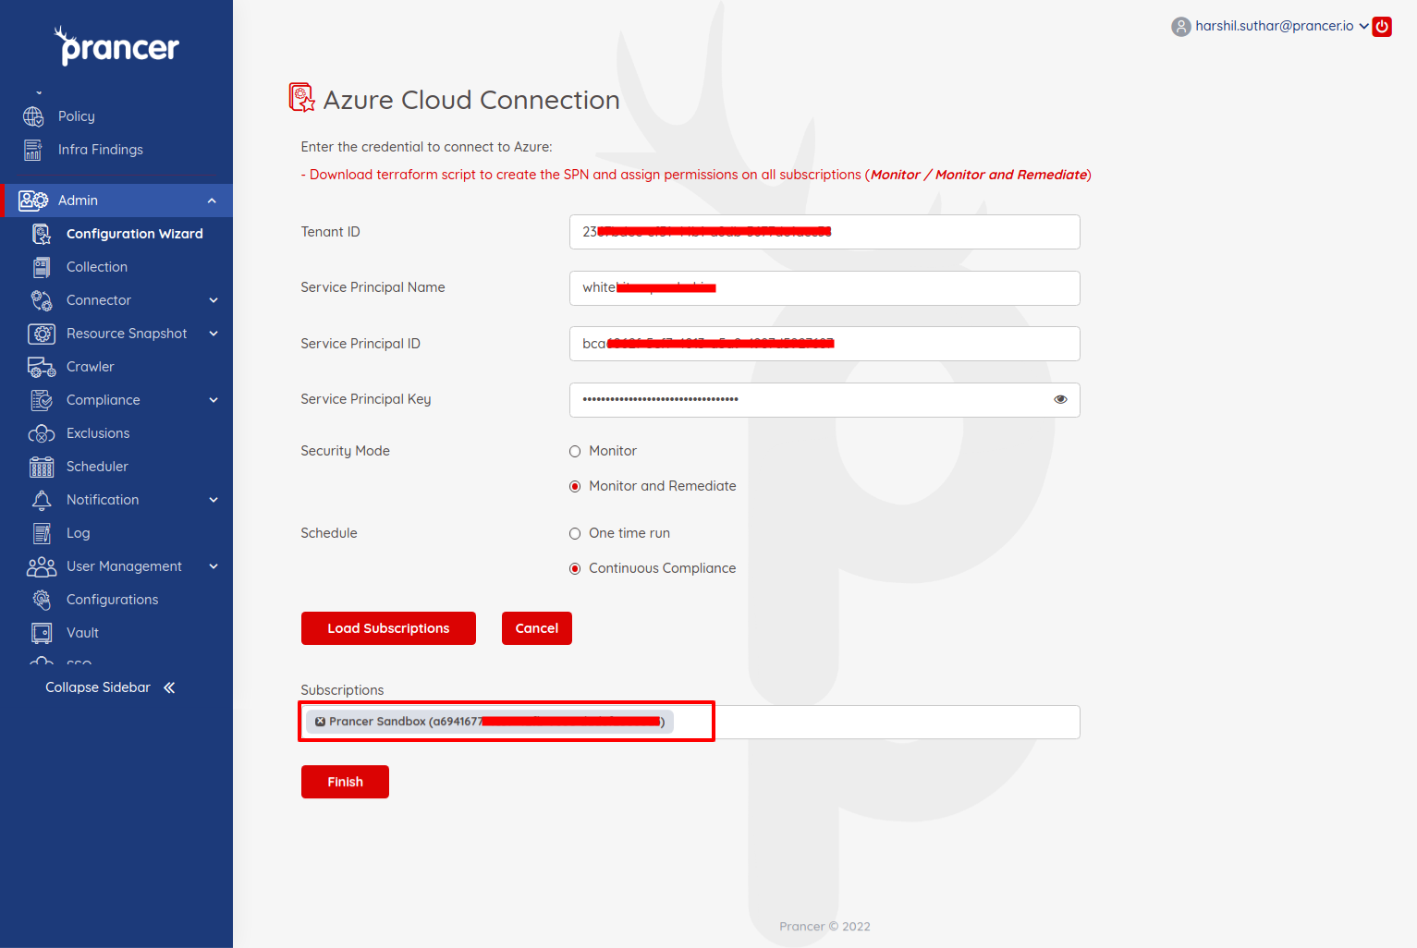Image resolution: width=1417 pixels, height=948 pixels.
Task: Click the Tenant ID field
Action: point(825,232)
